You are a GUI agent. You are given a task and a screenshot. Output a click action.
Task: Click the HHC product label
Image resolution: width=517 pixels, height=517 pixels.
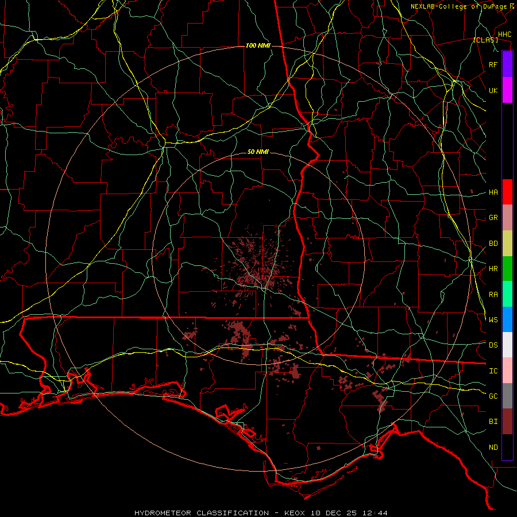504,34
